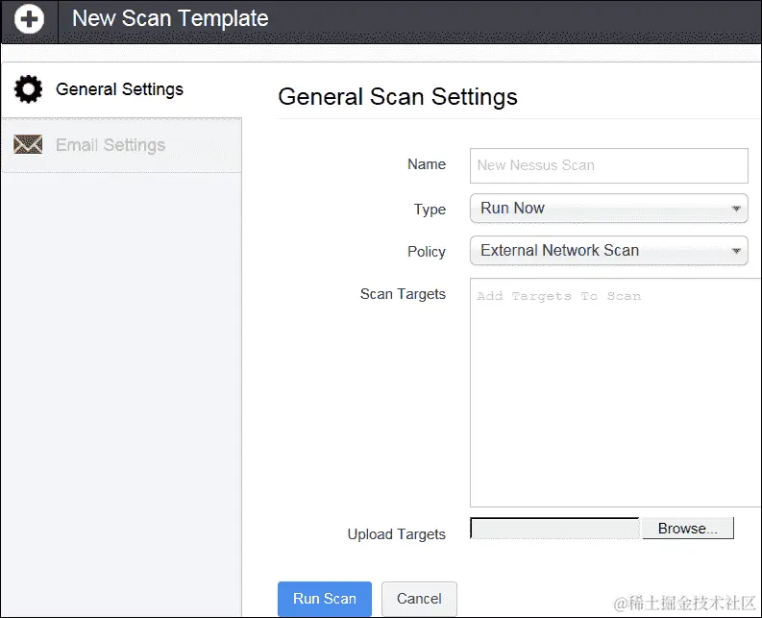Click the Scan Targets label

403,294
